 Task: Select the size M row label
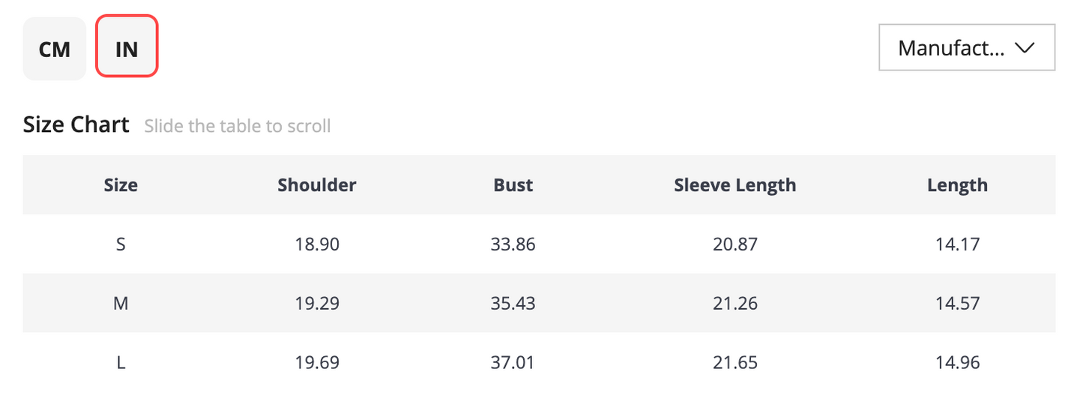click(x=121, y=304)
